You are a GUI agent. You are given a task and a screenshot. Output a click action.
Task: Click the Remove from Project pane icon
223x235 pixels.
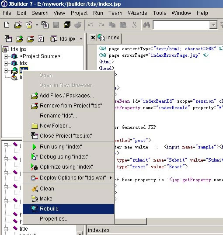pos(30,39)
